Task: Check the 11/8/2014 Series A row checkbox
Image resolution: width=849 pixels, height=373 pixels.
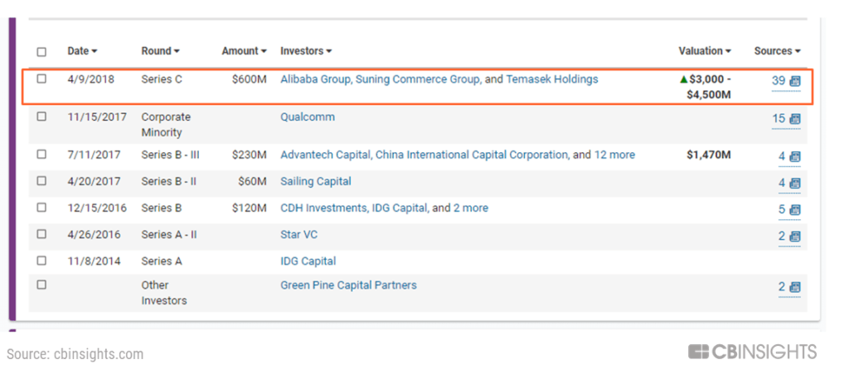Action: click(x=41, y=261)
